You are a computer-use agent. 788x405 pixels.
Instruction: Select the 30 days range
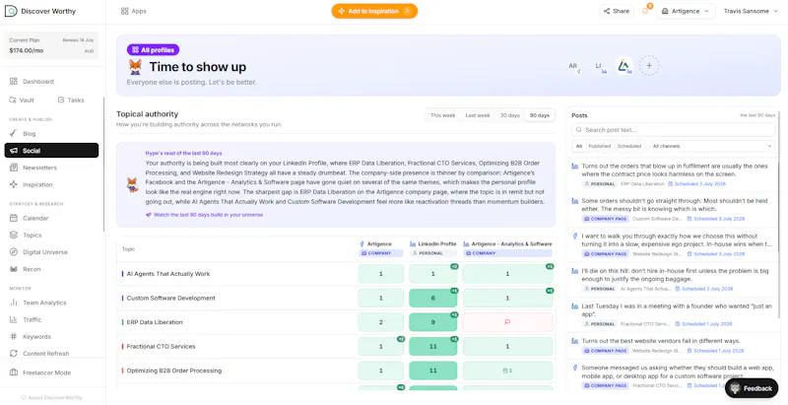pos(509,115)
